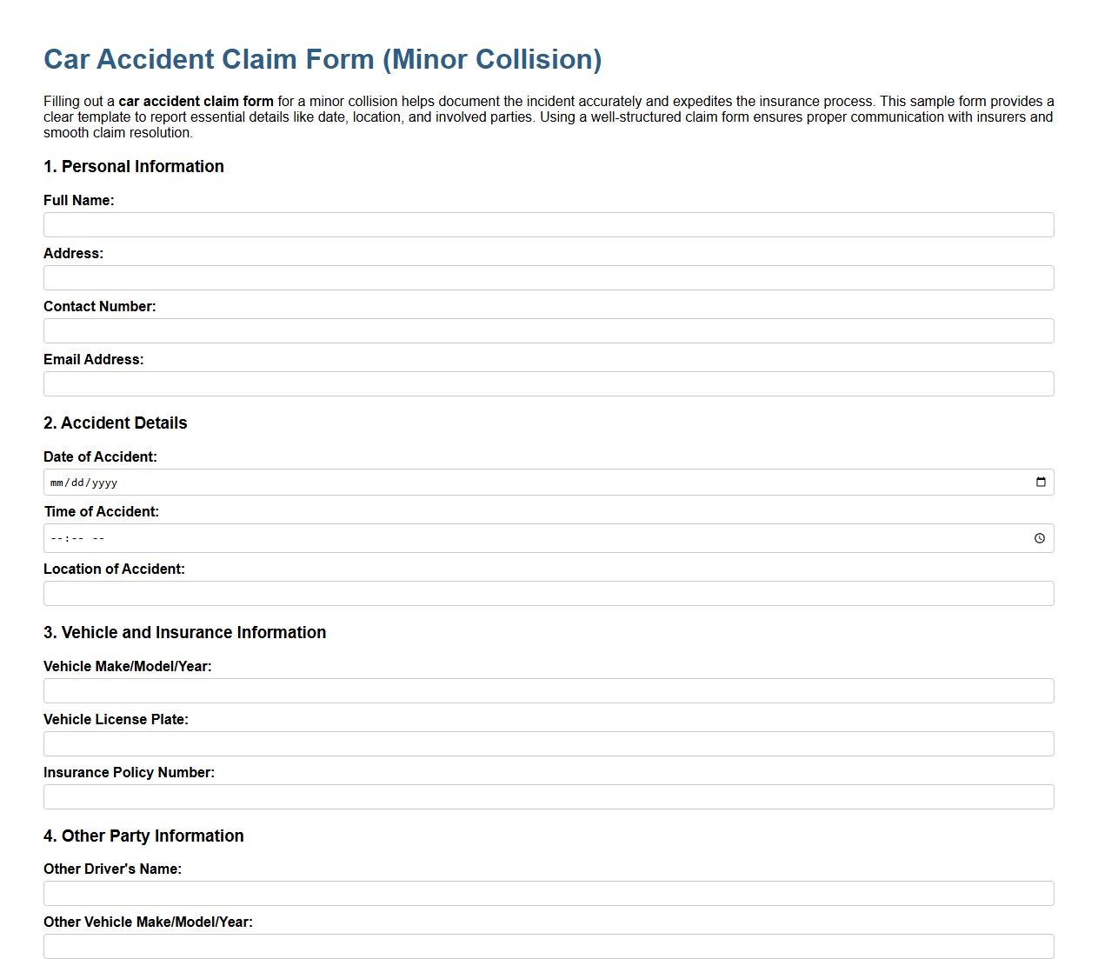
Task: Select the Contact Number field
Action: [x=548, y=330]
